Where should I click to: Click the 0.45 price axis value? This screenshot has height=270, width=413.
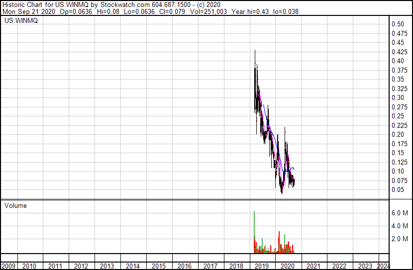pyautogui.click(x=398, y=42)
